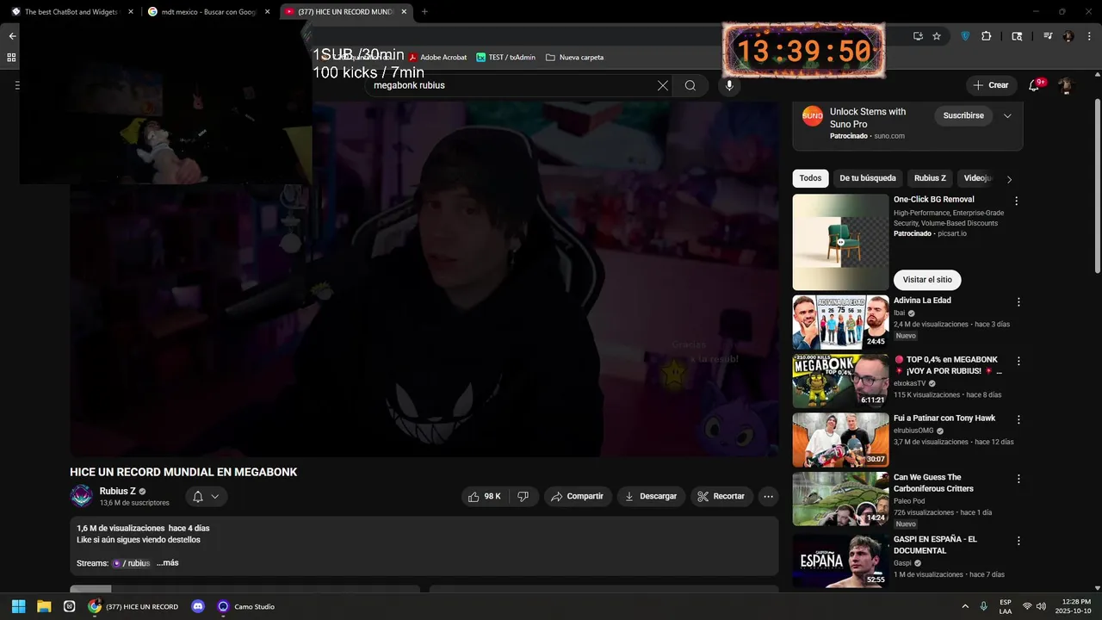Click the Descargar button

coord(651,496)
